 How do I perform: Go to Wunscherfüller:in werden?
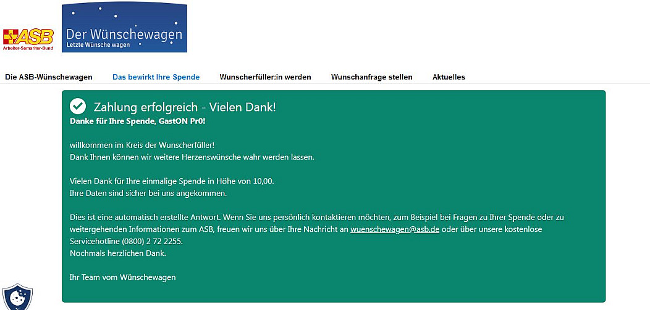click(265, 77)
